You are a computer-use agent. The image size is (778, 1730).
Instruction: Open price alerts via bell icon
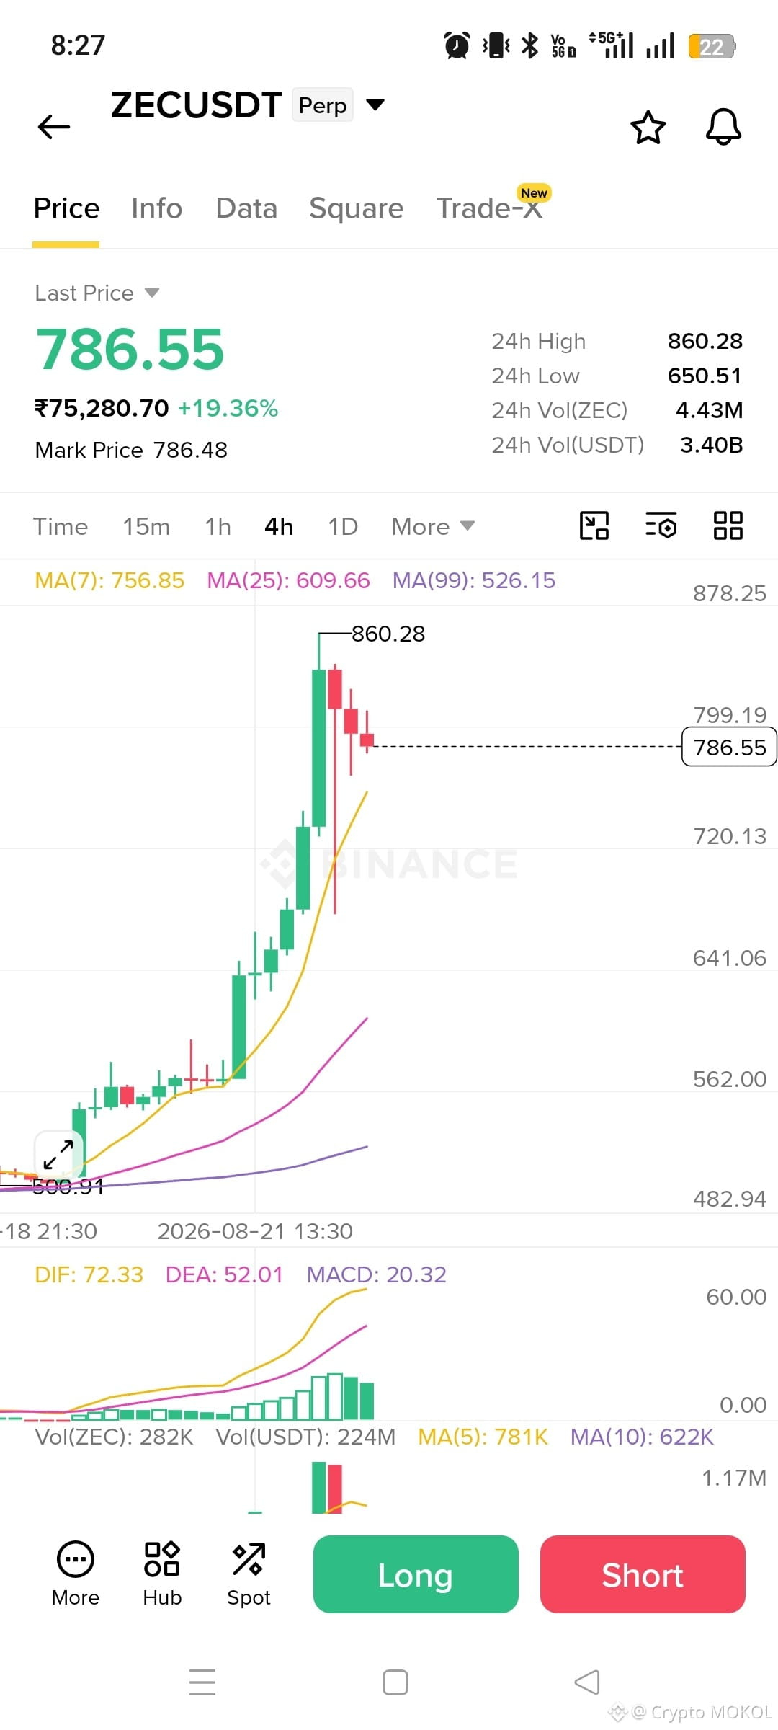723,128
